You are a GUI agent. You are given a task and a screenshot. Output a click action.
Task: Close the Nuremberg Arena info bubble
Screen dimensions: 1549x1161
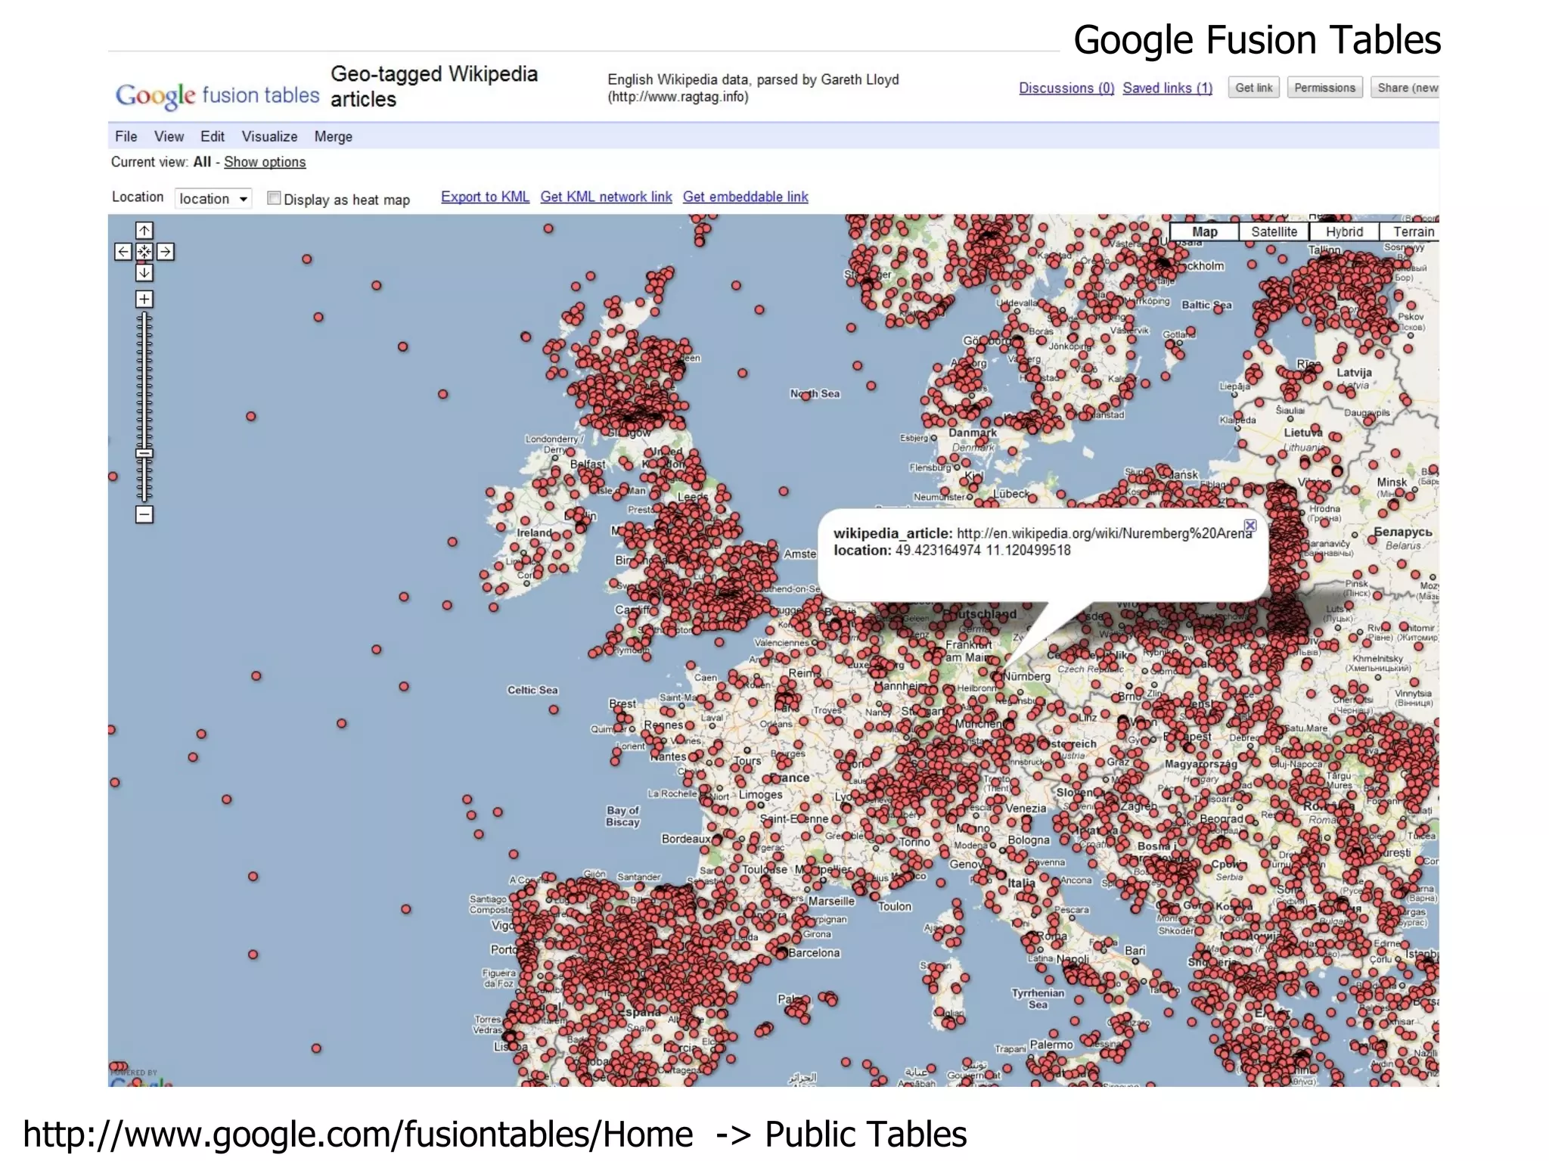click(x=1250, y=525)
